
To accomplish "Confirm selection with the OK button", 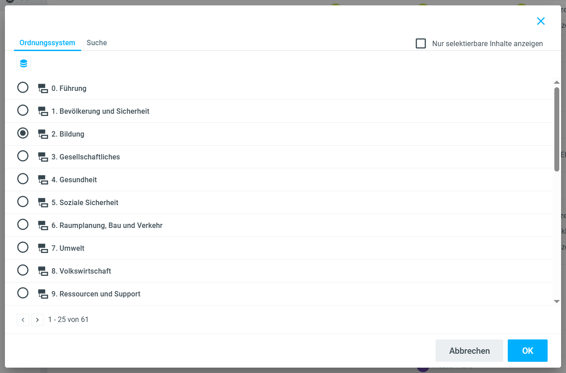I will tap(527, 351).
